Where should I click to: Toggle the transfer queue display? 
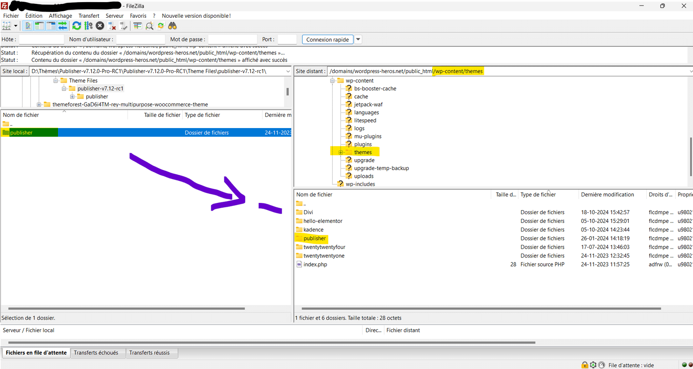[63, 26]
